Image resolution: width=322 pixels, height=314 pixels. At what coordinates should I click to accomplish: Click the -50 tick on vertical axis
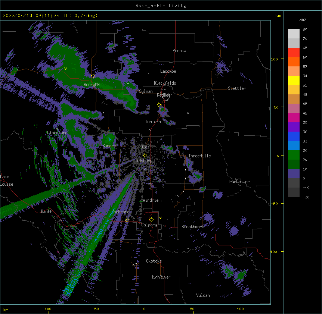pyautogui.click(x=274, y=204)
